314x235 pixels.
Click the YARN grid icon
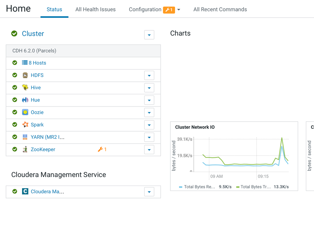click(x=25, y=137)
